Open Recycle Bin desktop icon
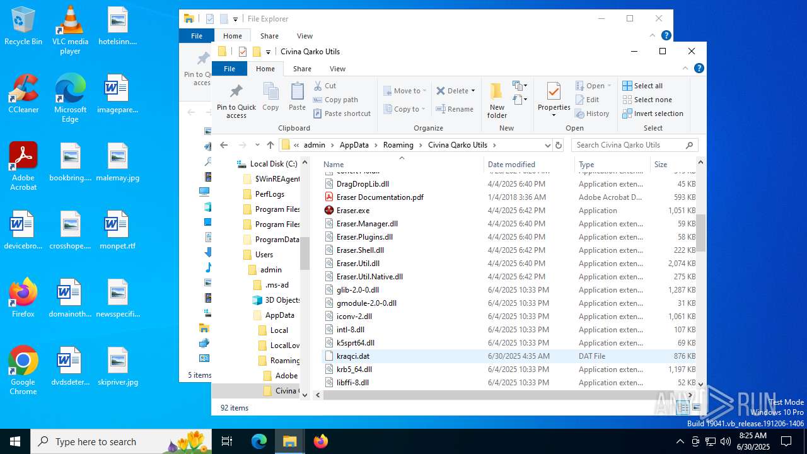This screenshot has width=807, height=454. tap(23, 26)
